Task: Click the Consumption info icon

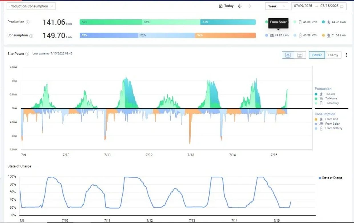Action: tap(31, 36)
